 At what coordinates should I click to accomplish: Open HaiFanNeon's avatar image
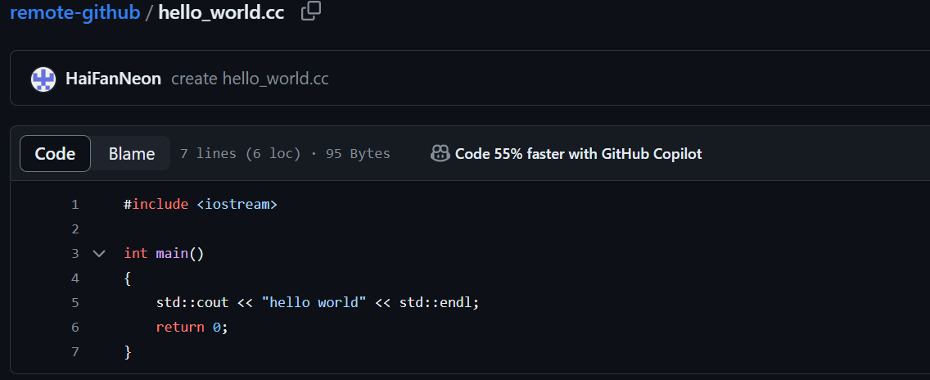tap(43, 79)
